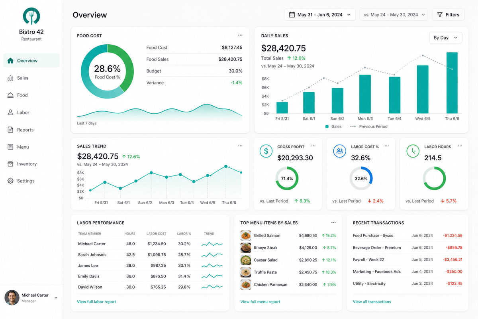The height and width of the screenshot is (319, 478).
Task: Click the Previous Period legend entry
Action: click(x=368, y=126)
